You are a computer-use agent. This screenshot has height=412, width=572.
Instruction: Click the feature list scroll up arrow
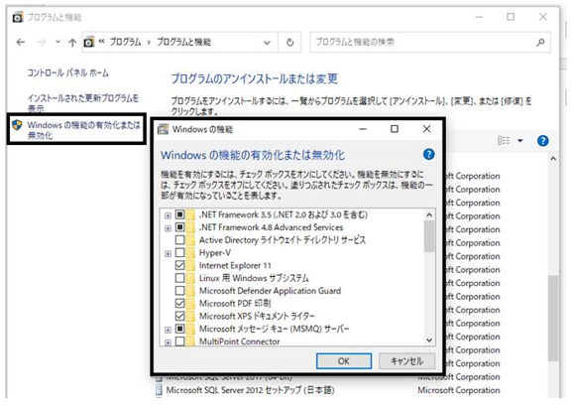429,215
